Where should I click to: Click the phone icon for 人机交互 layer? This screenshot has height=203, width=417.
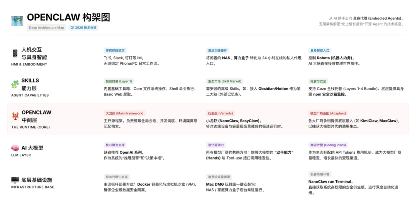[15, 53]
